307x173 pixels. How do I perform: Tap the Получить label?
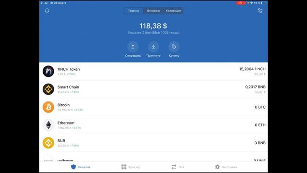click(x=153, y=56)
